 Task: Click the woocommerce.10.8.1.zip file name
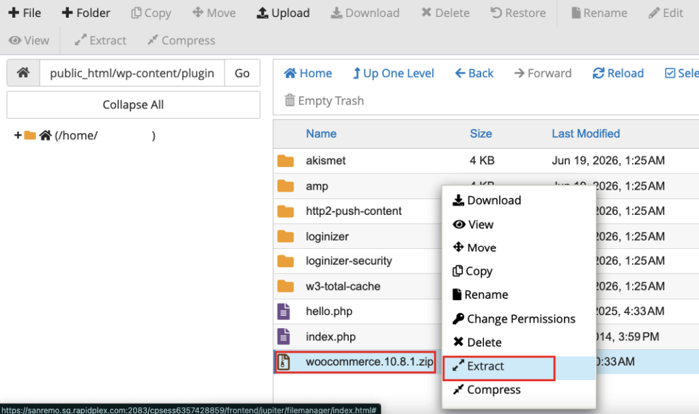[x=369, y=361]
